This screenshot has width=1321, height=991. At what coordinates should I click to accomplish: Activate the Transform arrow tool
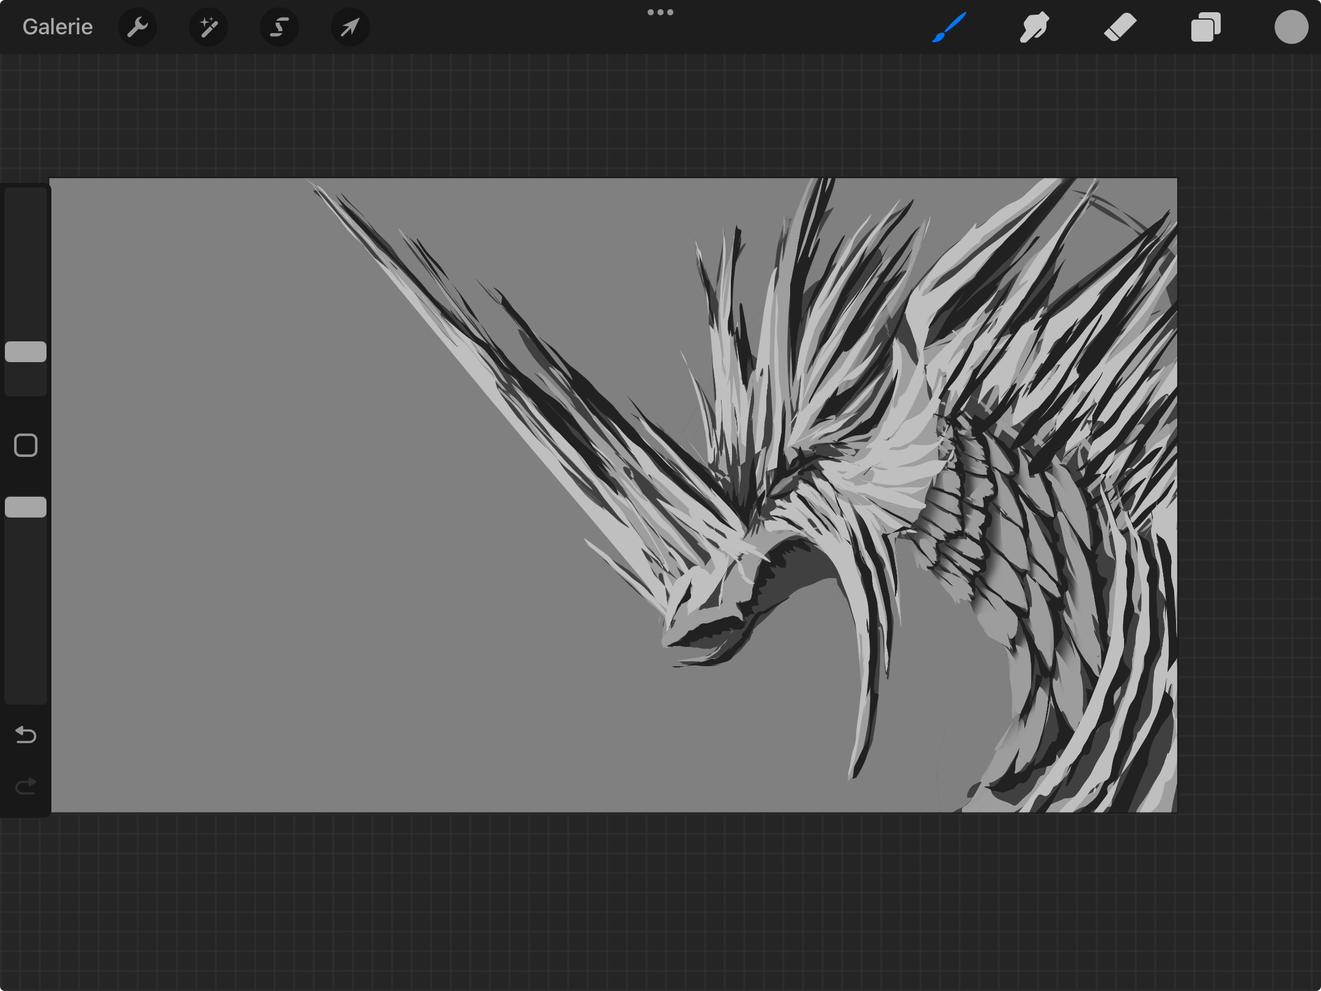[350, 27]
